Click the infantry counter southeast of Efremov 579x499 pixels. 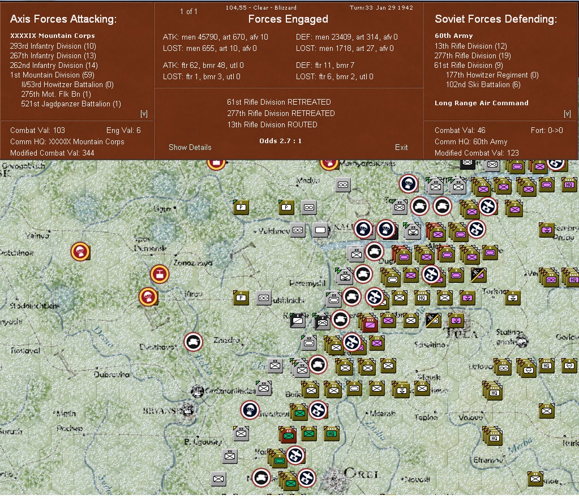pos(535,479)
